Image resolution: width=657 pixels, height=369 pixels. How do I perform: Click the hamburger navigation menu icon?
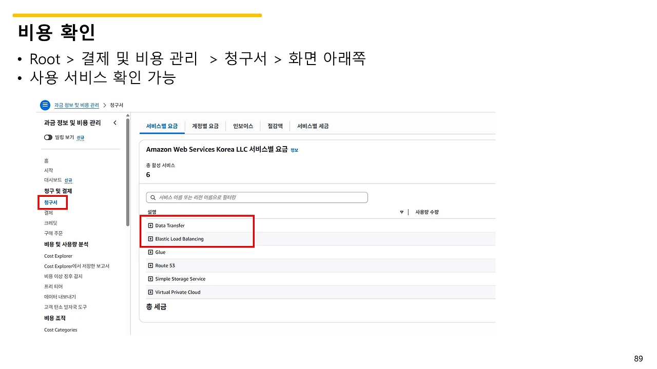tap(45, 105)
